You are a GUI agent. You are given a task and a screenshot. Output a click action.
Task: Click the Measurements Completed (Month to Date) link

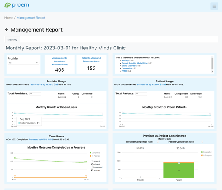point(59,61)
